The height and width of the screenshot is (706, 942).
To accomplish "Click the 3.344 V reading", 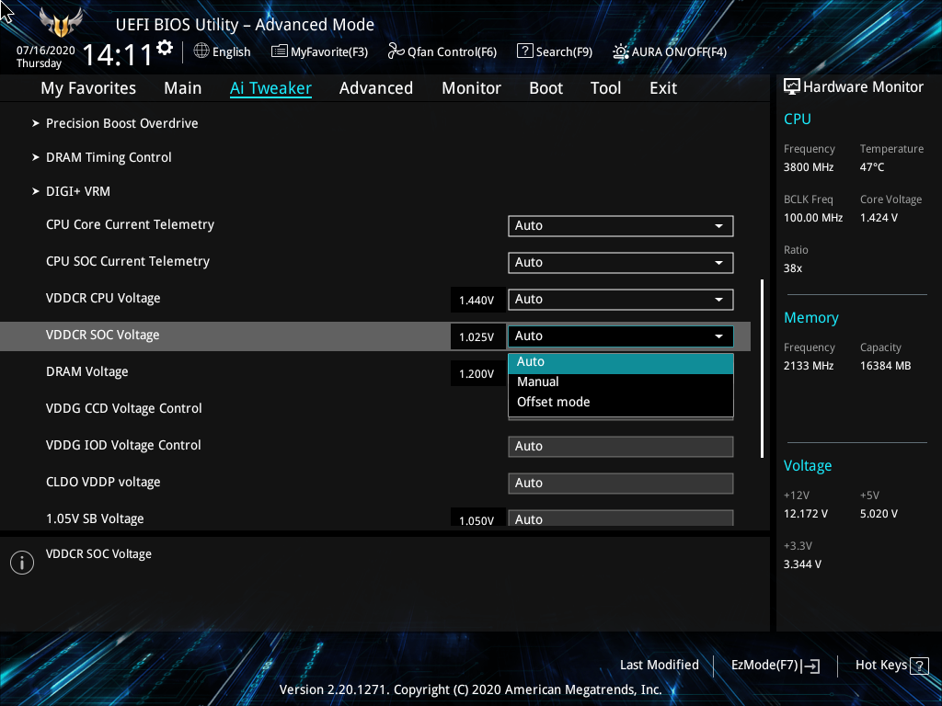I will coord(802,564).
